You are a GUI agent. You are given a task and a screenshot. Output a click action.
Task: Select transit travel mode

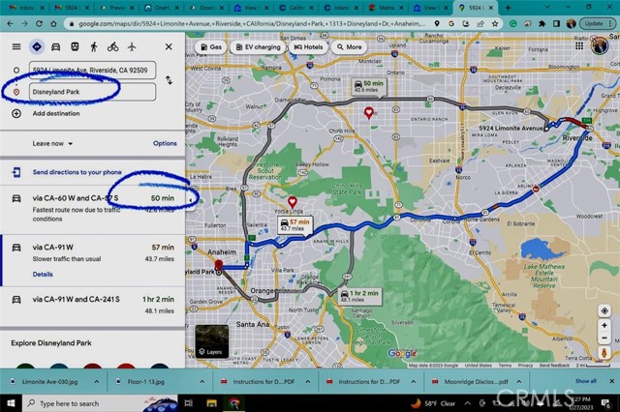pyautogui.click(x=75, y=46)
